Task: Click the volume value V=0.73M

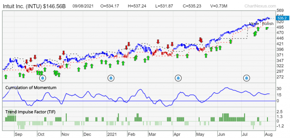Action: click(x=219, y=6)
